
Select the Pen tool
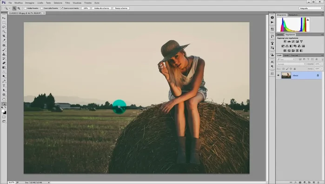pos(4,81)
